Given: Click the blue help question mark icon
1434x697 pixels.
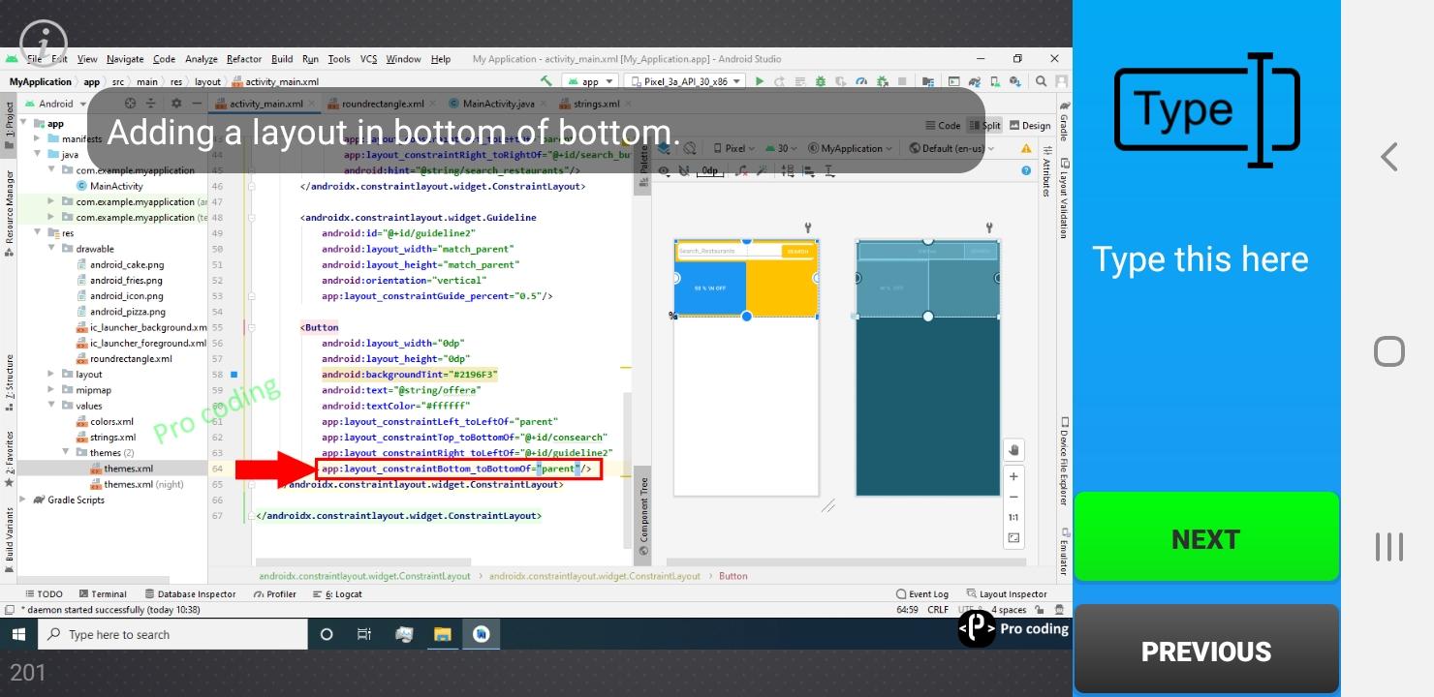Looking at the screenshot, I should (1026, 170).
